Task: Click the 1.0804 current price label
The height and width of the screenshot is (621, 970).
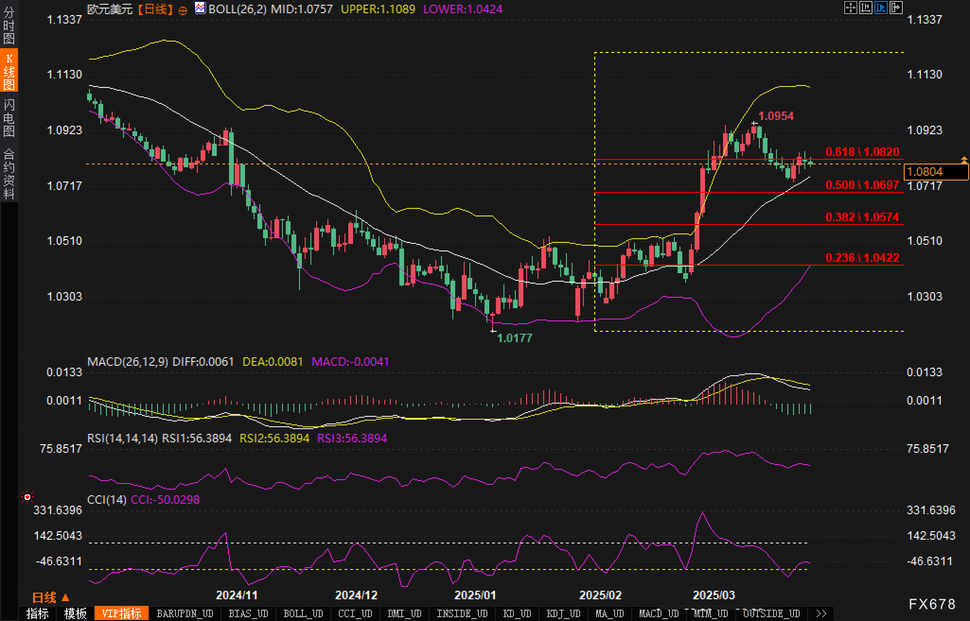Action: [x=935, y=172]
